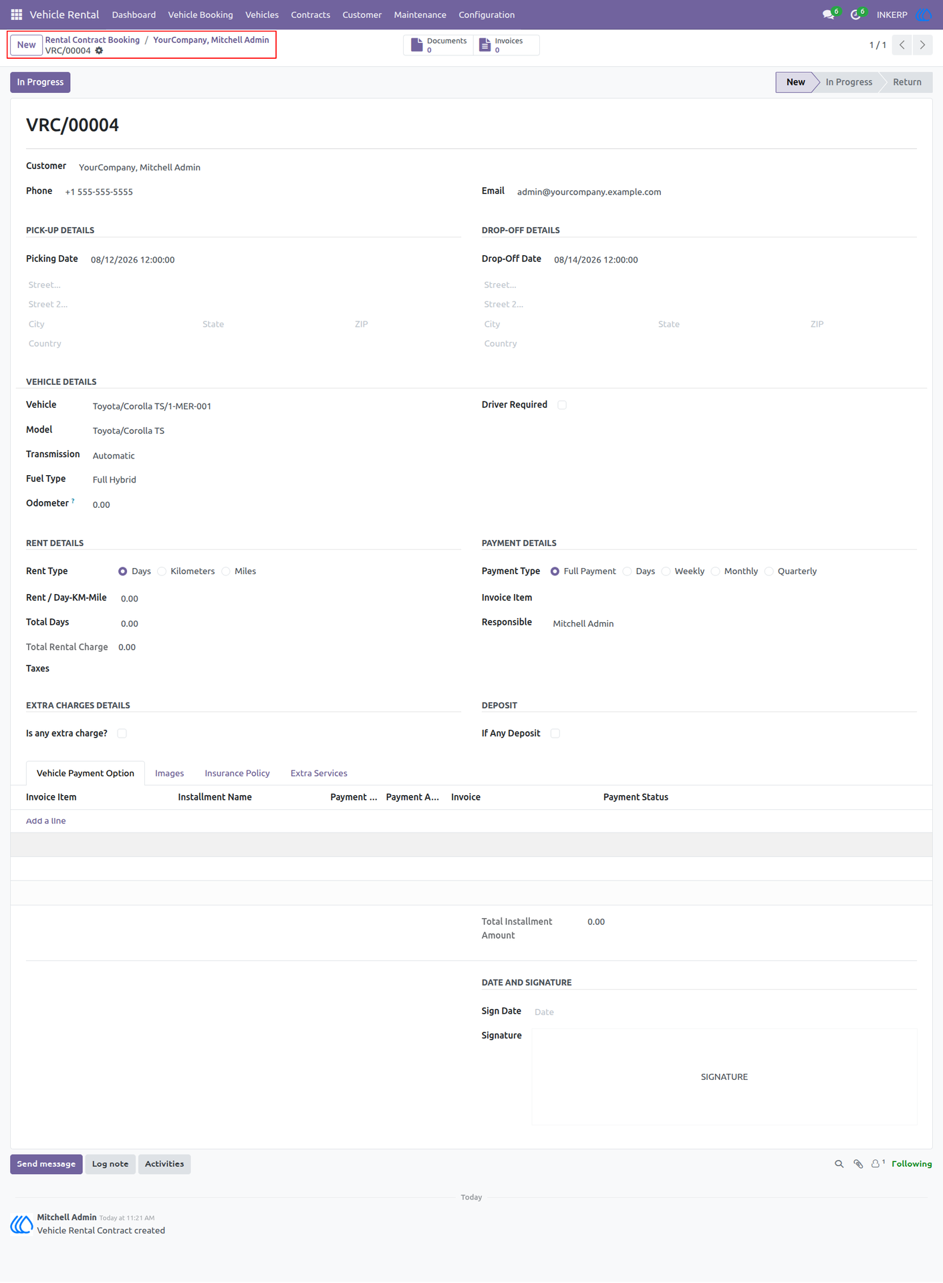This screenshot has height=1283, width=943.
Task: Open the gear actions menu beside VRC/00004
Action: coord(99,51)
